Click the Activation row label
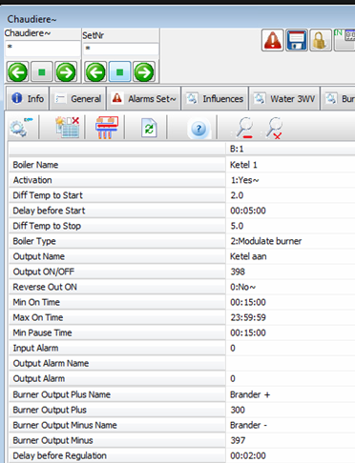 click(x=32, y=180)
